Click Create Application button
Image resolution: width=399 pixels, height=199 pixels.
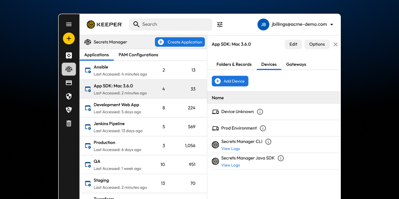pos(180,42)
